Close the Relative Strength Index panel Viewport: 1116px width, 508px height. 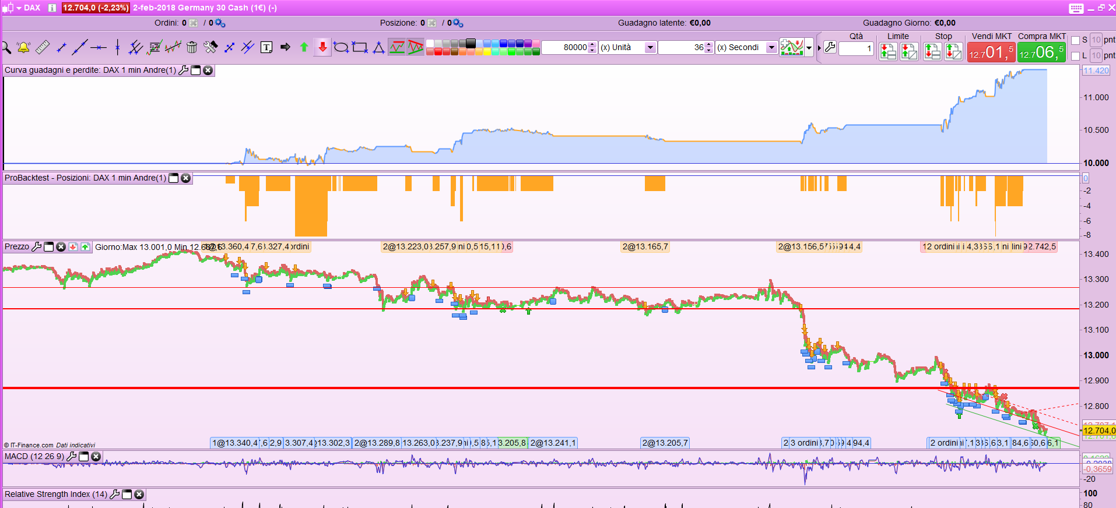point(139,495)
